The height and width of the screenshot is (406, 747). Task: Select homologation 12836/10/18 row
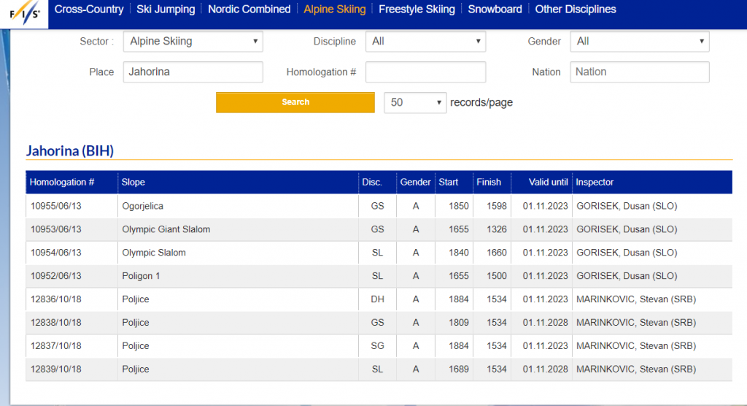[x=55, y=299]
